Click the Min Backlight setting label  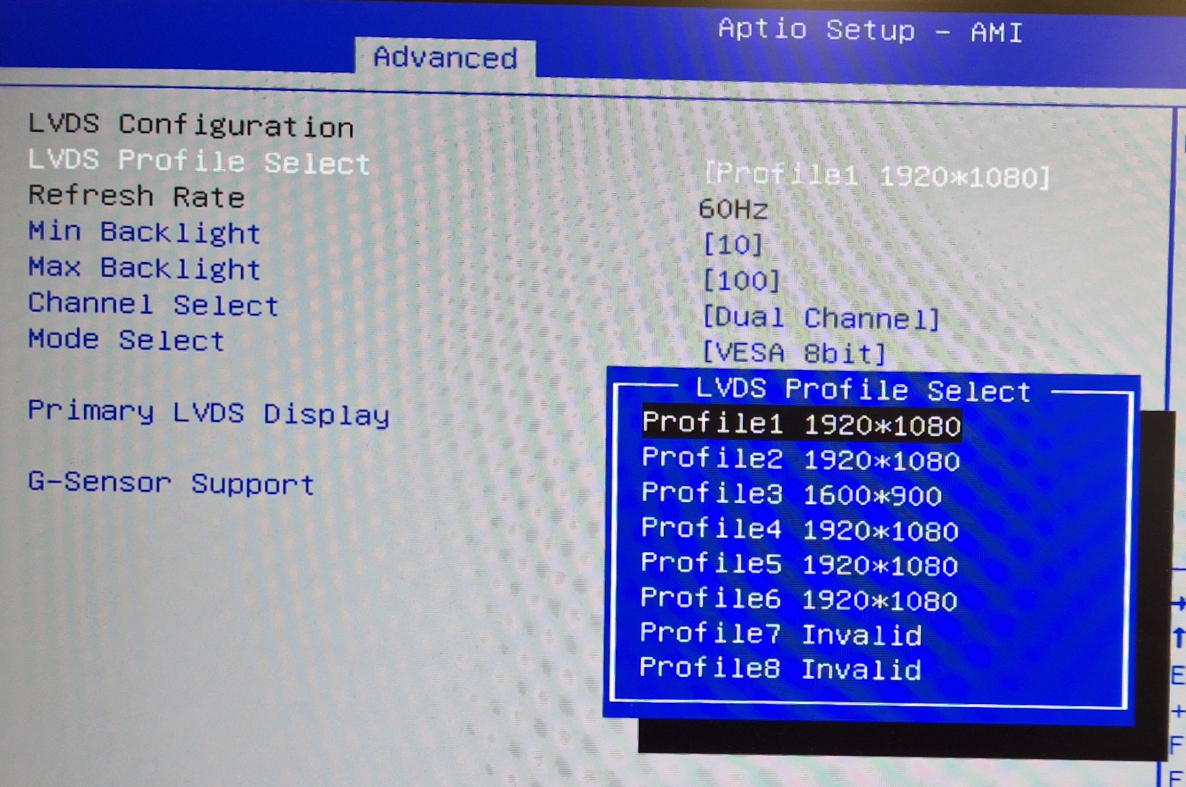point(144,232)
